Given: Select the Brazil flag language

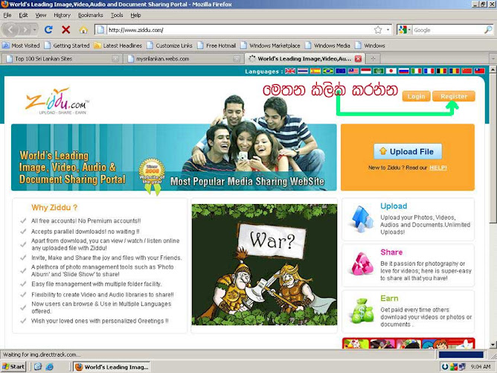Looking at the screenshot, I should pos(328,71).
